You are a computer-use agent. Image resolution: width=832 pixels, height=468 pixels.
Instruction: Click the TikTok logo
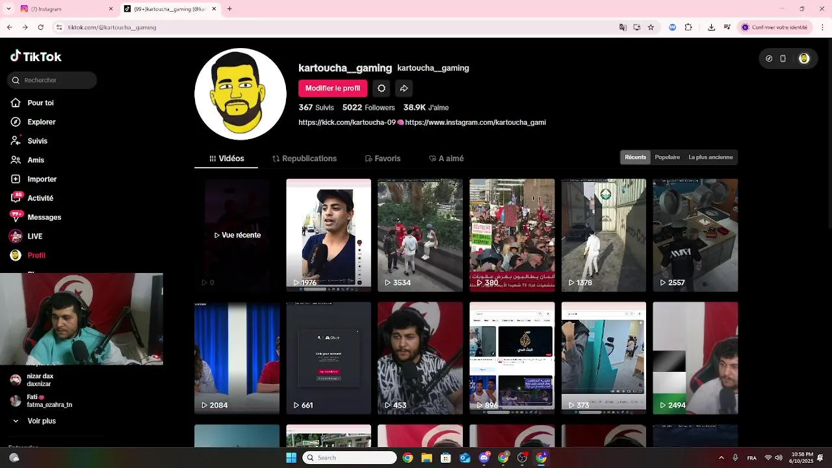36,57
